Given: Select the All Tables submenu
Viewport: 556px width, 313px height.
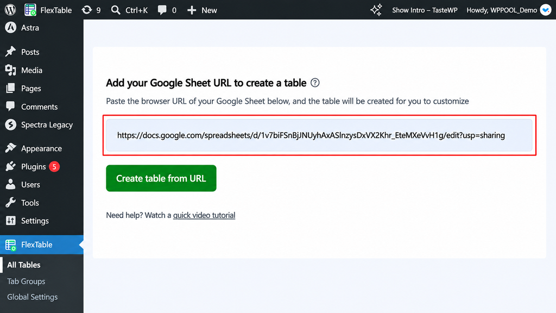Looking at the screenshot, I should 24,265.
